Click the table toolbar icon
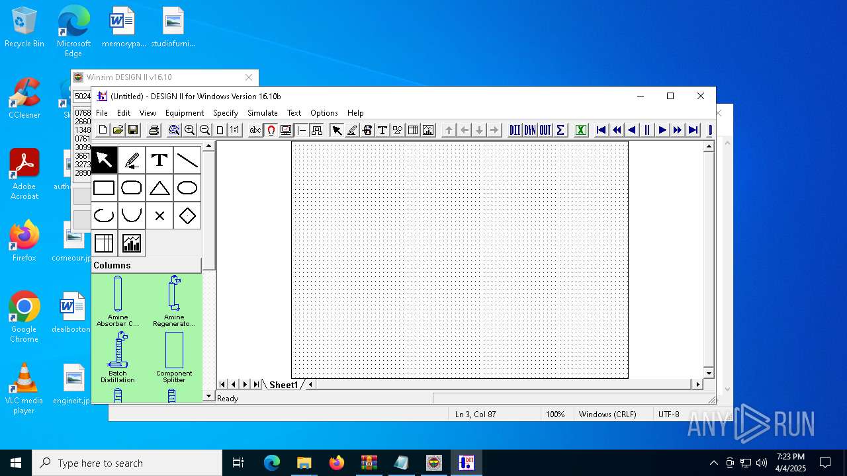Image resolution: width=847 pixels, height=476 pixels. (x=413, y=130)
